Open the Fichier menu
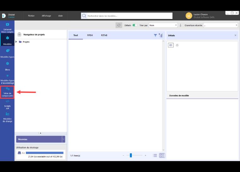 coord(31,16)
